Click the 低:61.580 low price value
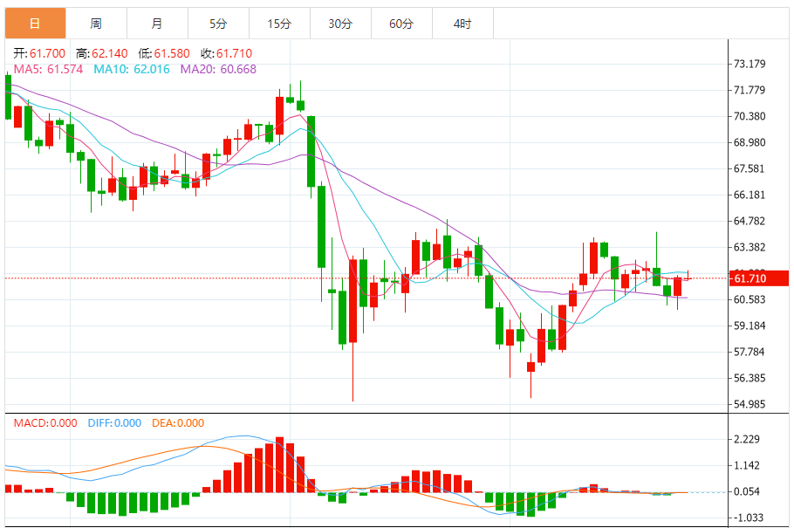The image size is (794, 528). point(164,53)
